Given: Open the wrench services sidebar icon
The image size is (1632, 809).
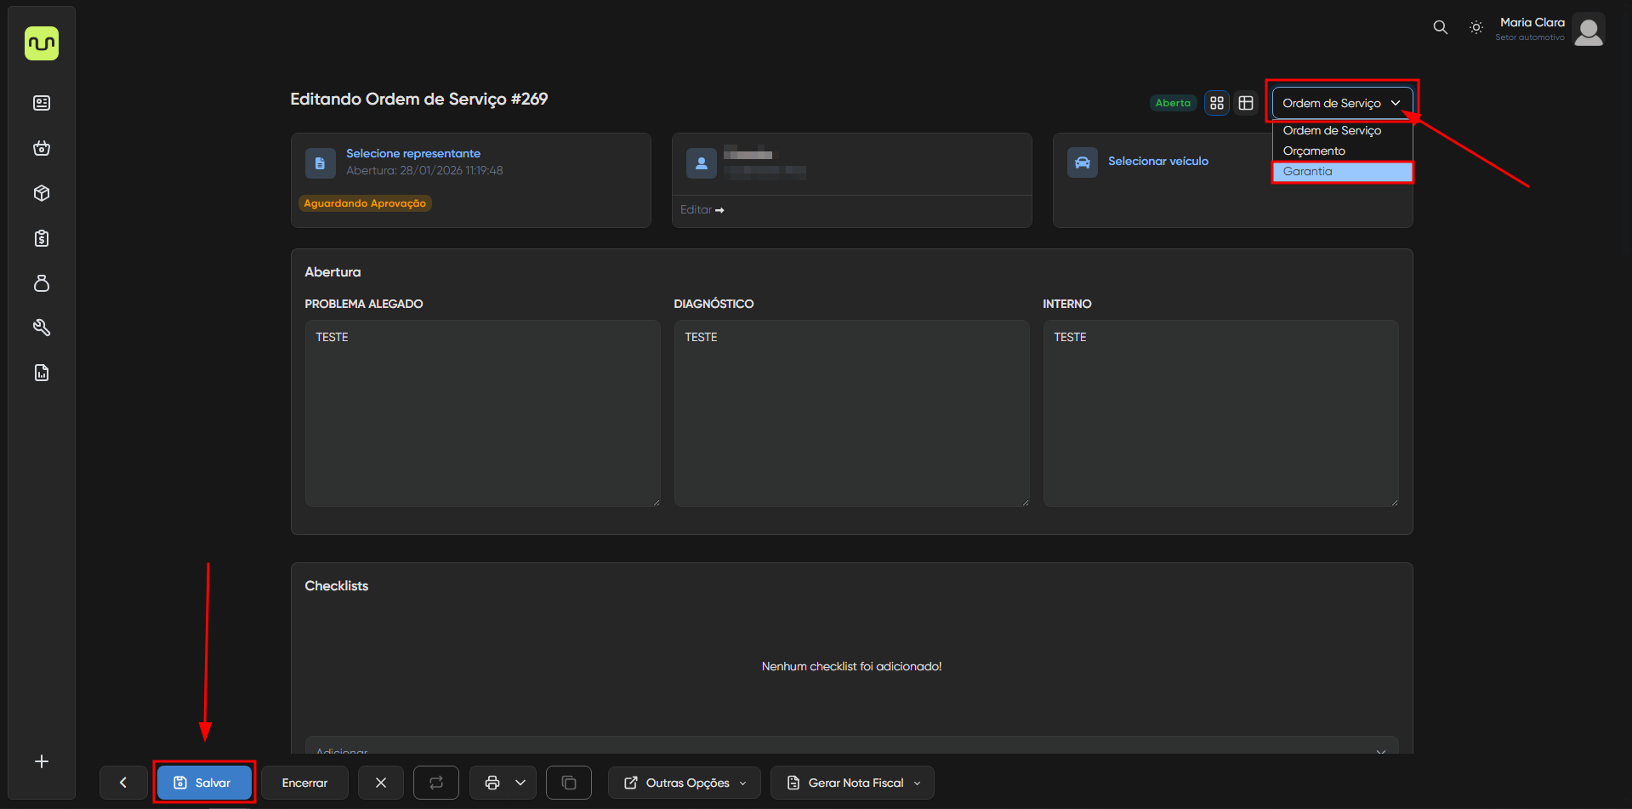Looking at the screenshot, I should [42, 328].
